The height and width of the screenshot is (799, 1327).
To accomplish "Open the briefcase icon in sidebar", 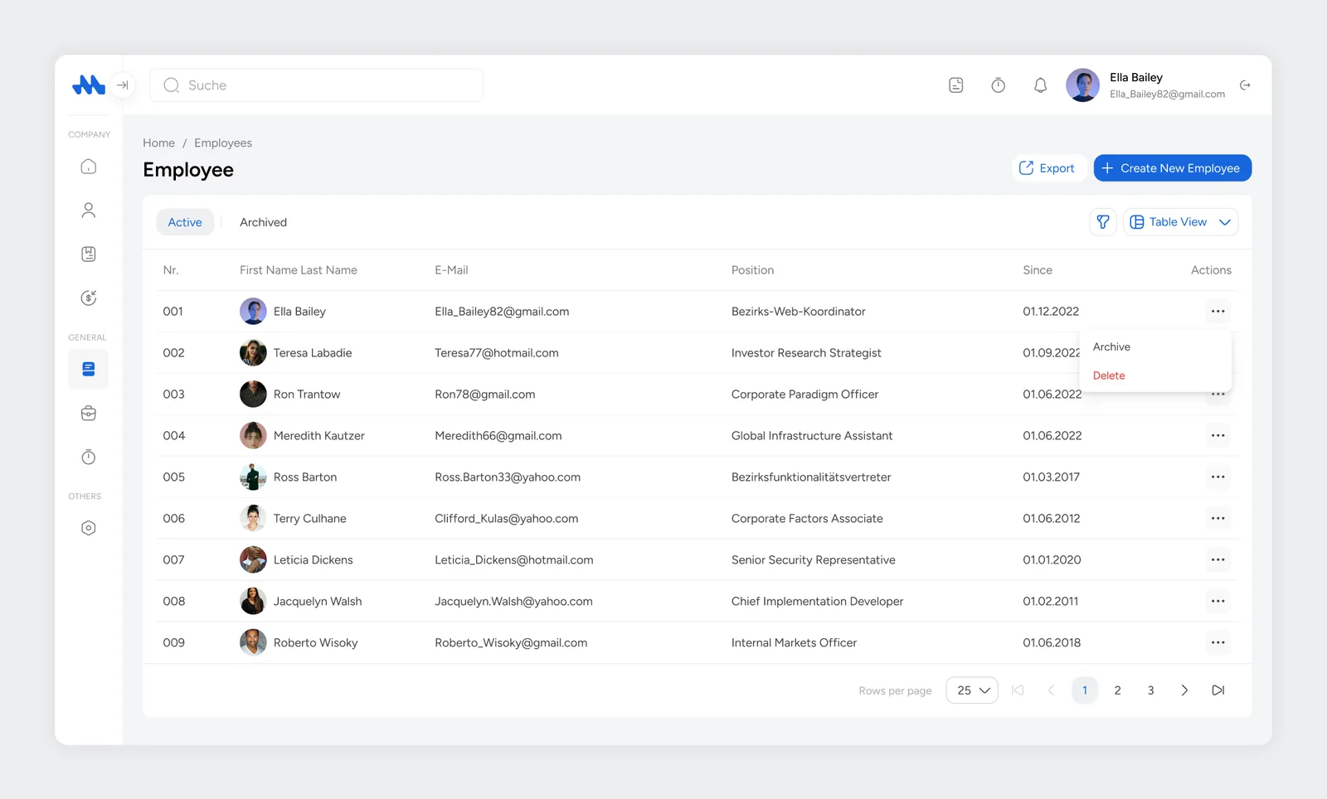I will click(x=89, y=414).
